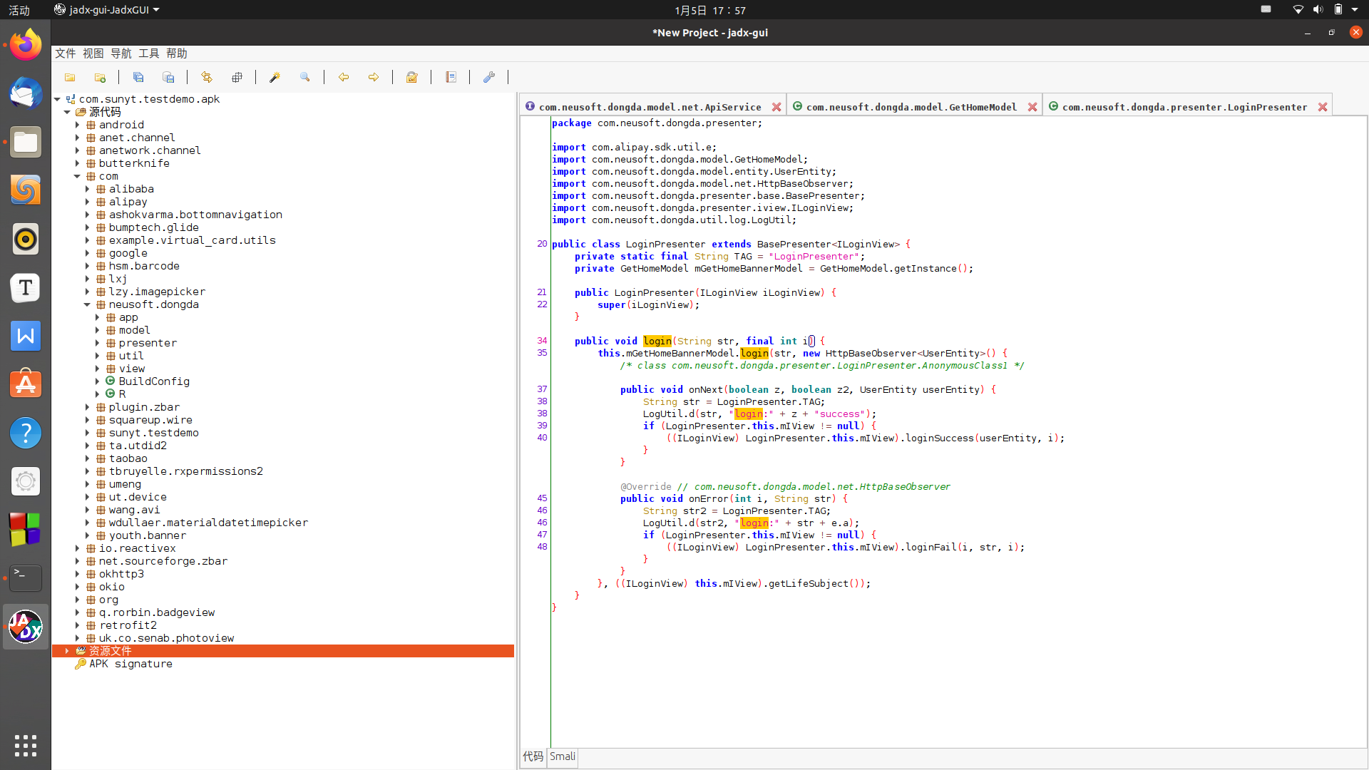
Task: Click the export project toolbar icon
Action: click(168, 77)
